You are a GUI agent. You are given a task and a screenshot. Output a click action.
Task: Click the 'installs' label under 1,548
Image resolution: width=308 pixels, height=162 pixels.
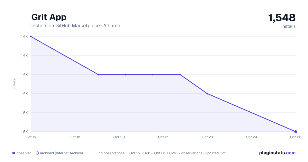[288, 26]
